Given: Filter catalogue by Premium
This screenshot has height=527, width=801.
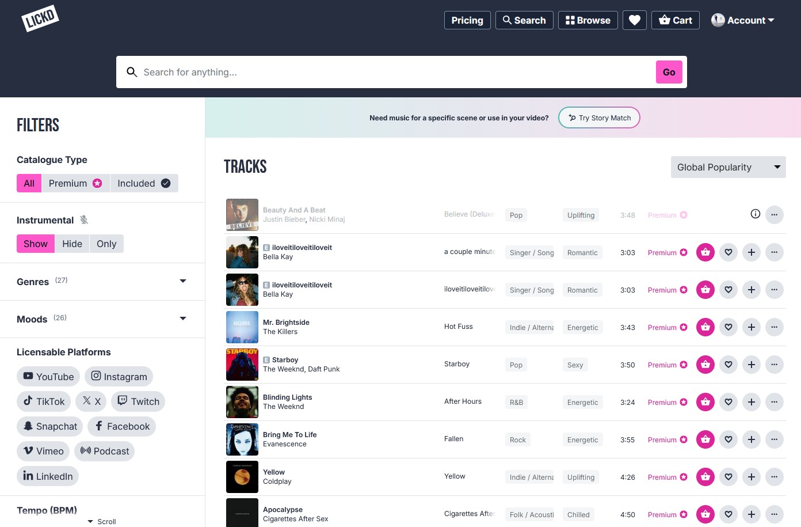Looking at the screenshot, I should (75, 183).
